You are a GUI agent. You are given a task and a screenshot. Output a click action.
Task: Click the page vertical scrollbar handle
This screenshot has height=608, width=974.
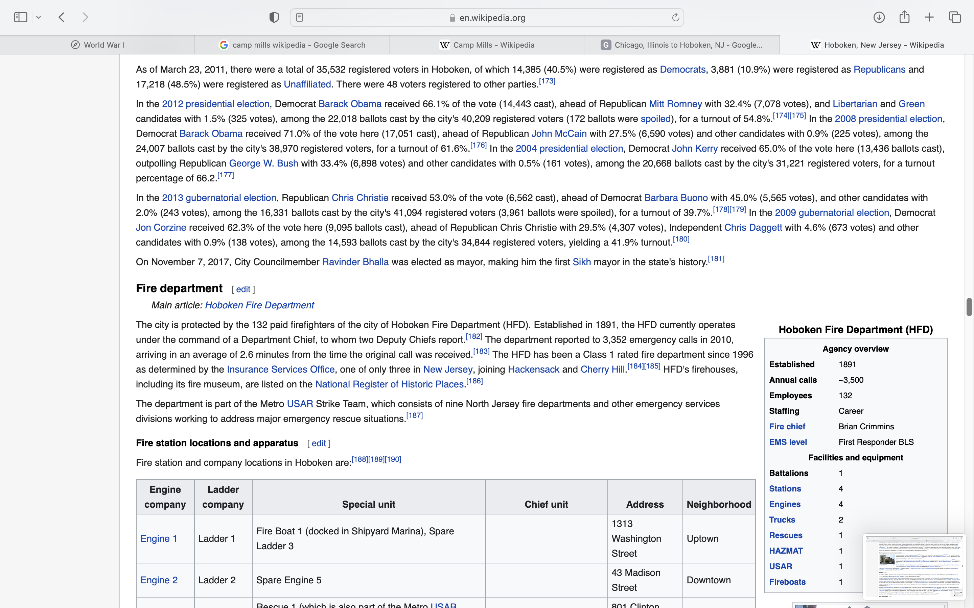coord(969,307)
